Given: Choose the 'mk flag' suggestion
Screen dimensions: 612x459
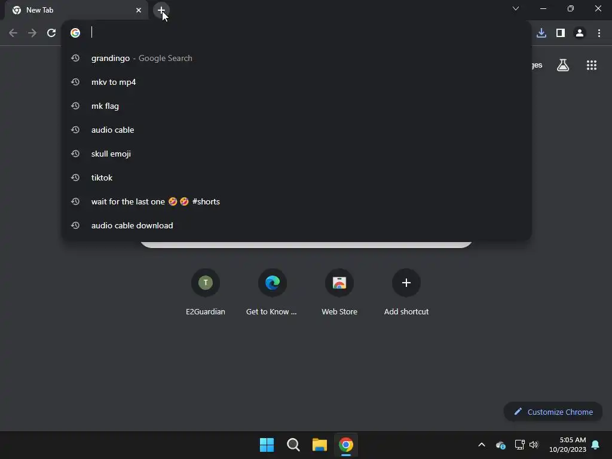Looking at the screenshot, I should point(296,106).
